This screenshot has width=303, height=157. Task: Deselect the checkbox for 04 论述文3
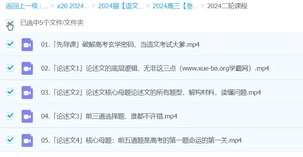10,116
